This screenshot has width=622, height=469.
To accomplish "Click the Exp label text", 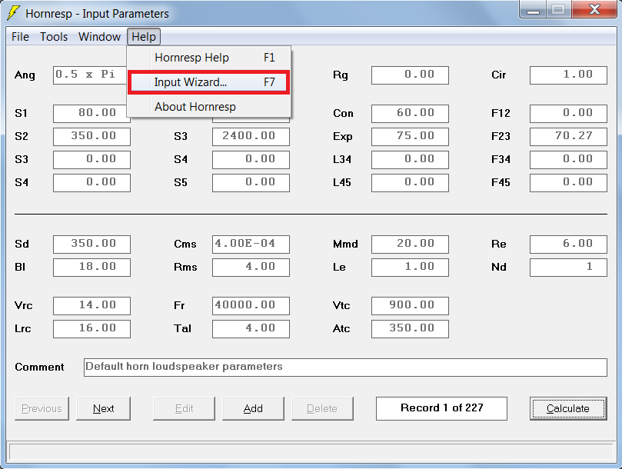I will point(342,137).
